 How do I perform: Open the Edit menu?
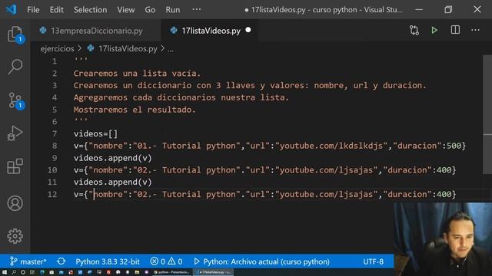(56, 10)
